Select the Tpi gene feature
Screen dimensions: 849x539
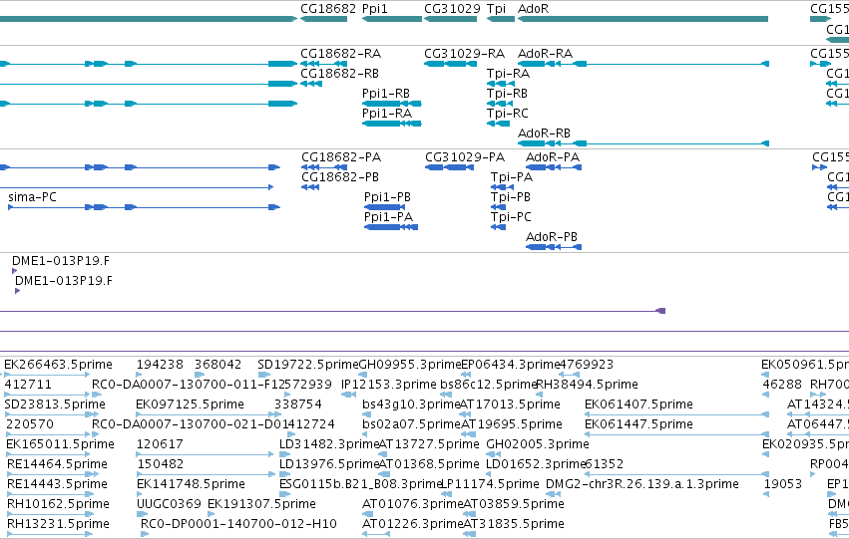click(x=501, y=19)
